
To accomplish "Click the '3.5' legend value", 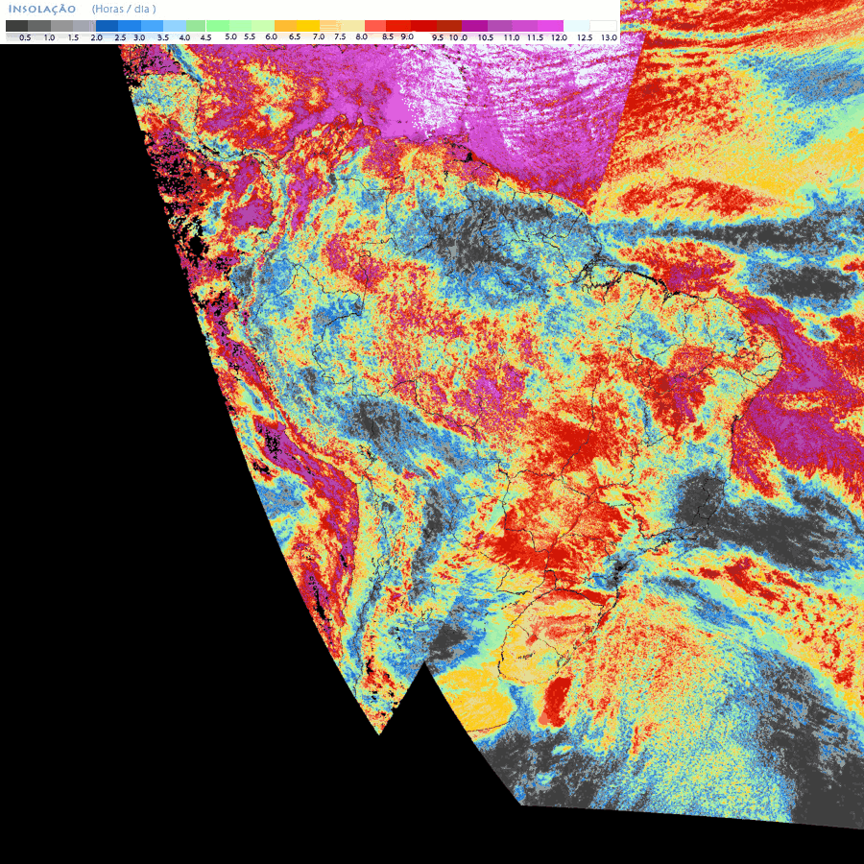I will click(x=163, y=38).
